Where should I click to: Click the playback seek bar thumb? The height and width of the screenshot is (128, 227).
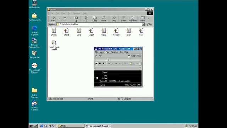tap(108, 60)
